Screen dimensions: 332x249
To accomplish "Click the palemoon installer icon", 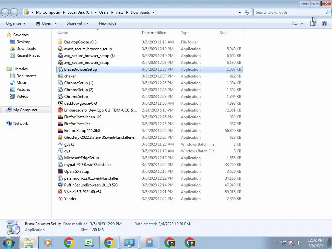I will coord(60,178).
